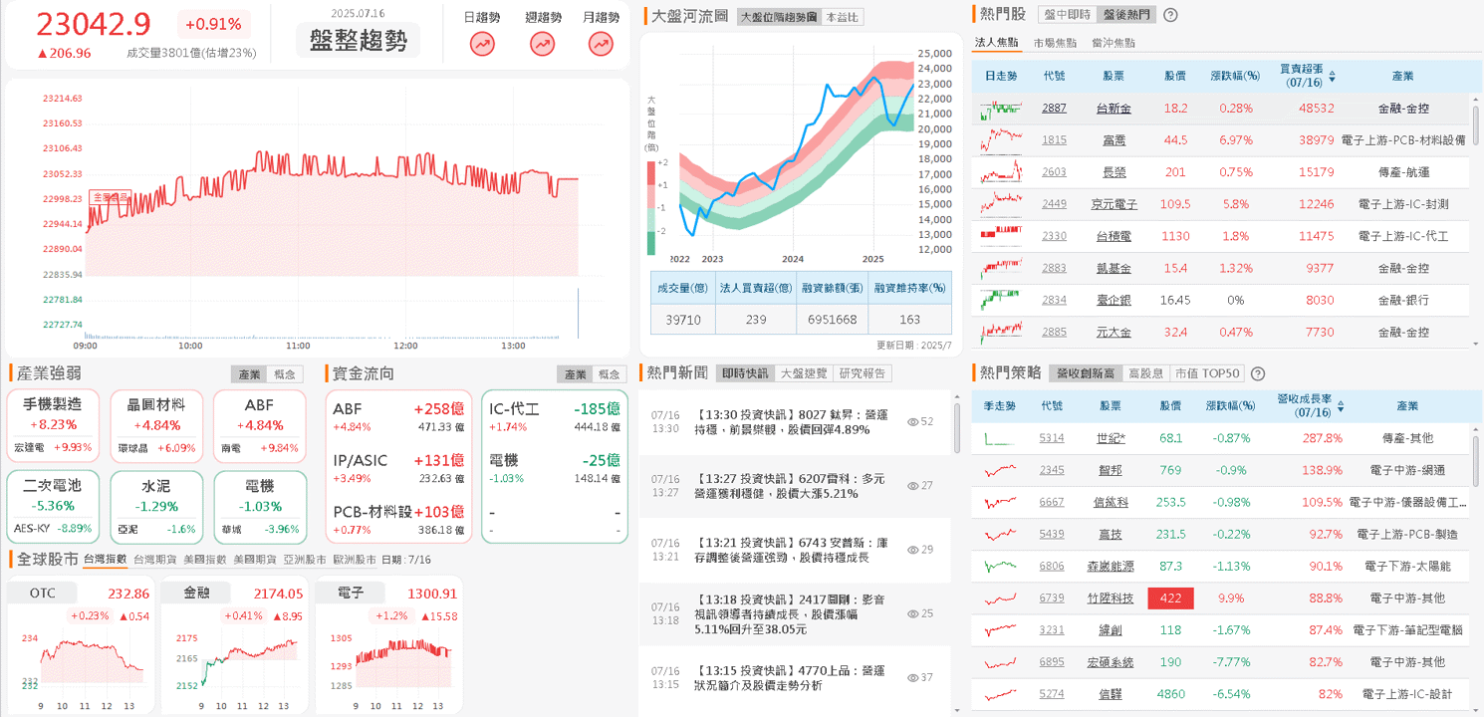1484x717 pixels.
Task: Open 手機製造 industry card
Action: (x=53, y=425)
